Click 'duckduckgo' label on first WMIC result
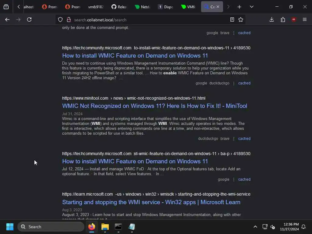Image resolution: width=312 pixels, height=234 pixels. pos(219,83)
